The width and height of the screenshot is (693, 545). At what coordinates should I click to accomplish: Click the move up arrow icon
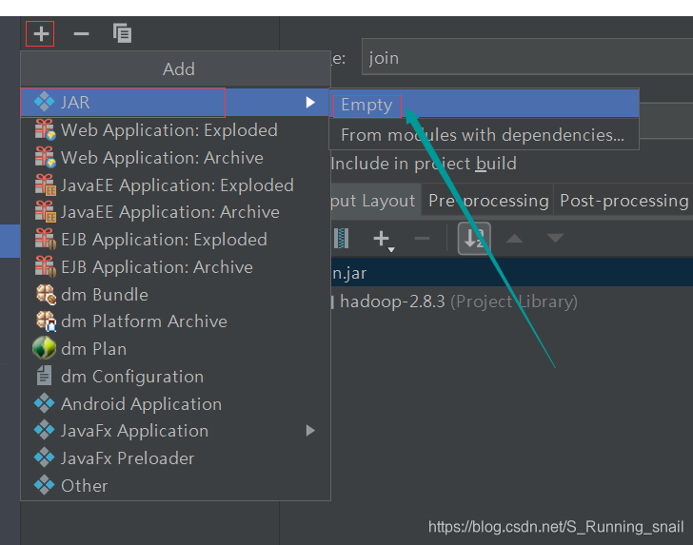pos(514,239)
